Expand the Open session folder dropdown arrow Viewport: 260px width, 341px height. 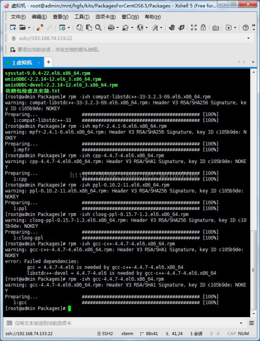pyautogui.click(x=29, y=28)
